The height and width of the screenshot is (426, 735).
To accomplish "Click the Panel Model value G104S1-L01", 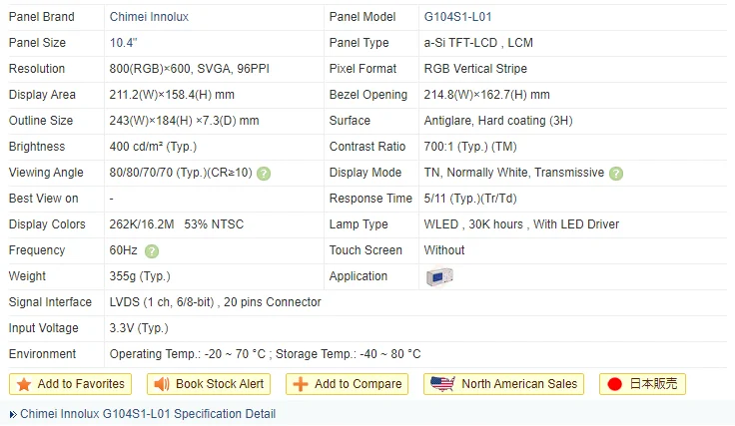I will click(458, 17).
